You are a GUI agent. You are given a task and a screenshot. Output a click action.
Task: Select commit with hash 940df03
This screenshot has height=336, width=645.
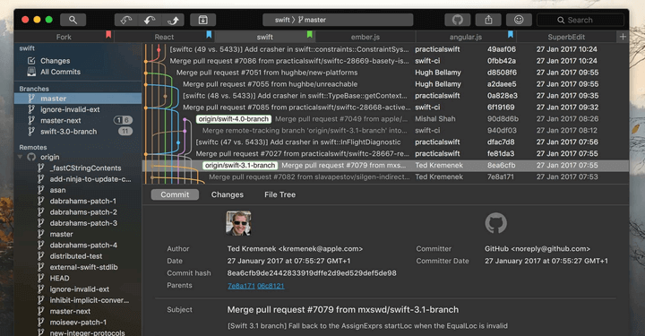(385, 131)
